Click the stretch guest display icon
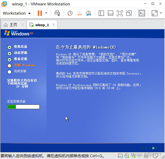 [154, 13]
